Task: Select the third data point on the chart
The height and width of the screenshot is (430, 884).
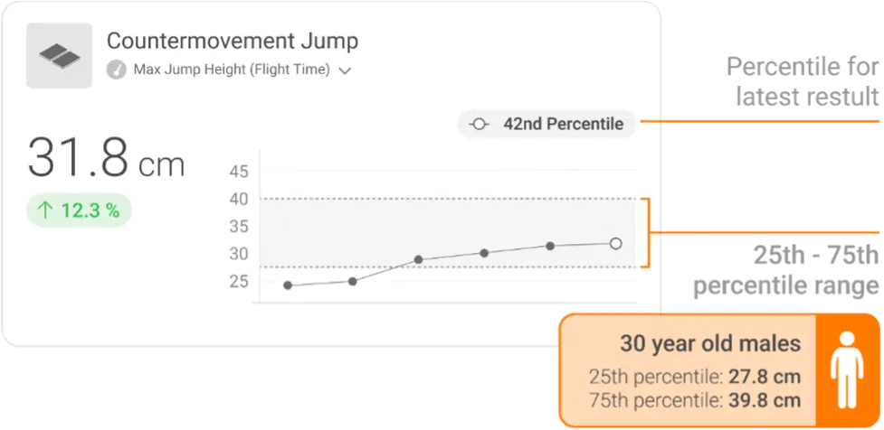Action: point(418,260)
